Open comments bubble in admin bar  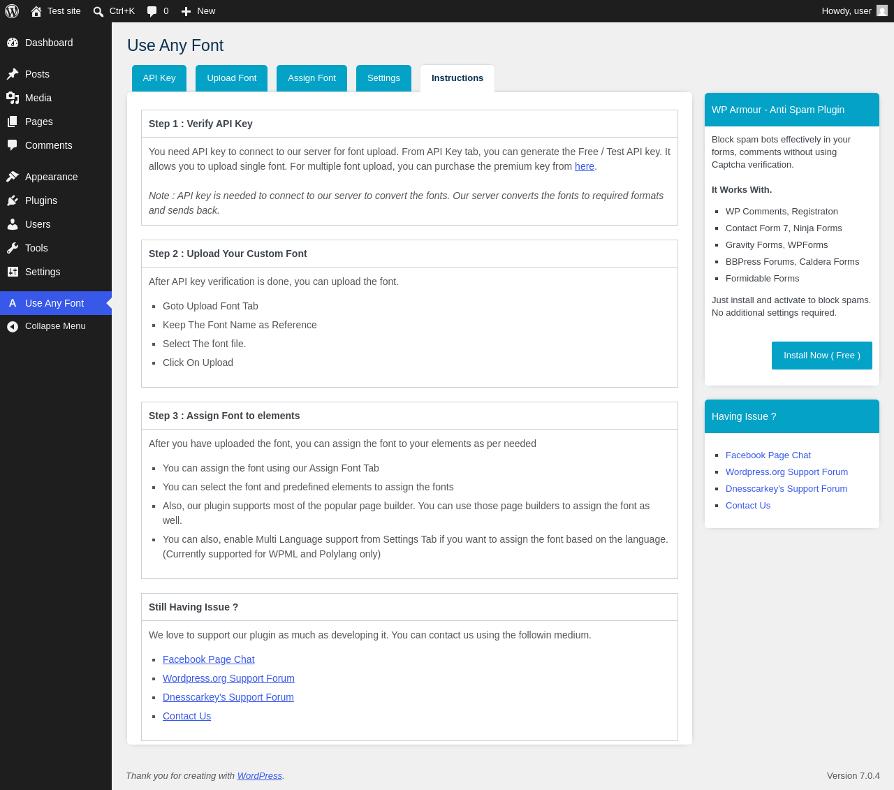[152, 11]
